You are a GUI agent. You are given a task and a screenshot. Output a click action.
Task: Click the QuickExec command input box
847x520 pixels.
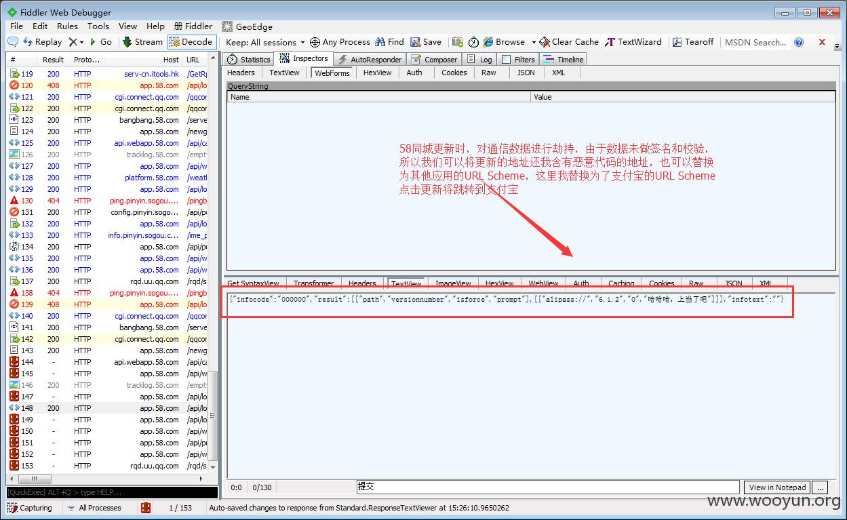[112, 492]
